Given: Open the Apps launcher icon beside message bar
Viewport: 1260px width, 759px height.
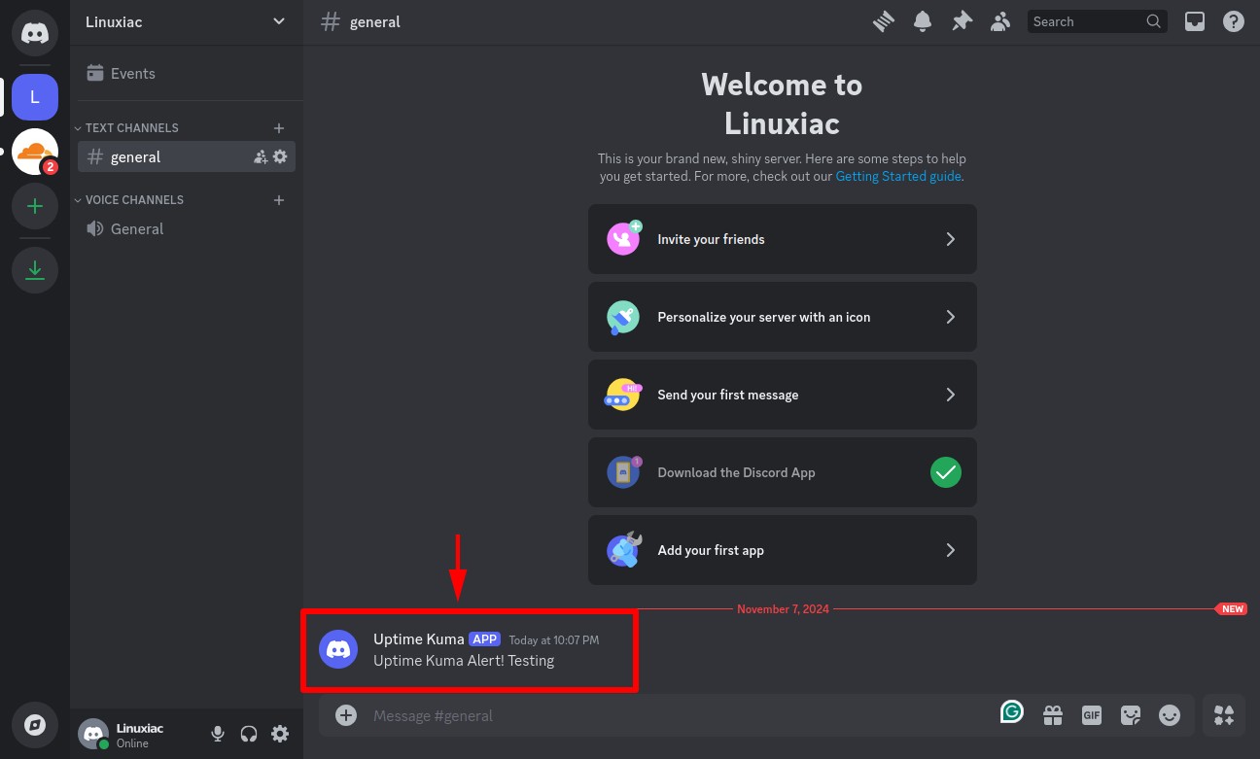Looking at the screenshot, I should point(1224,715).
